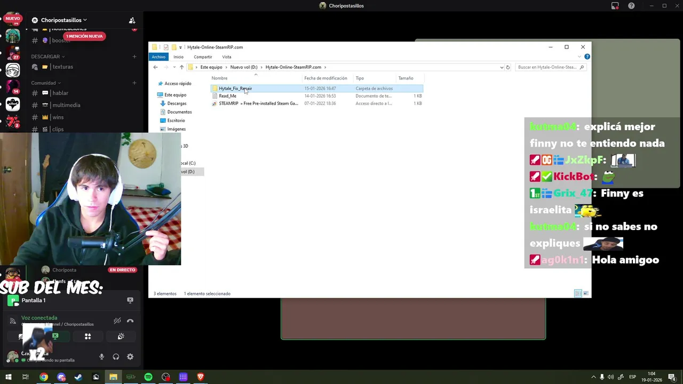Open the Hytale_Fix_Repair folder
The height and width of the screenshot is (384, 683).
click(316, 89)
